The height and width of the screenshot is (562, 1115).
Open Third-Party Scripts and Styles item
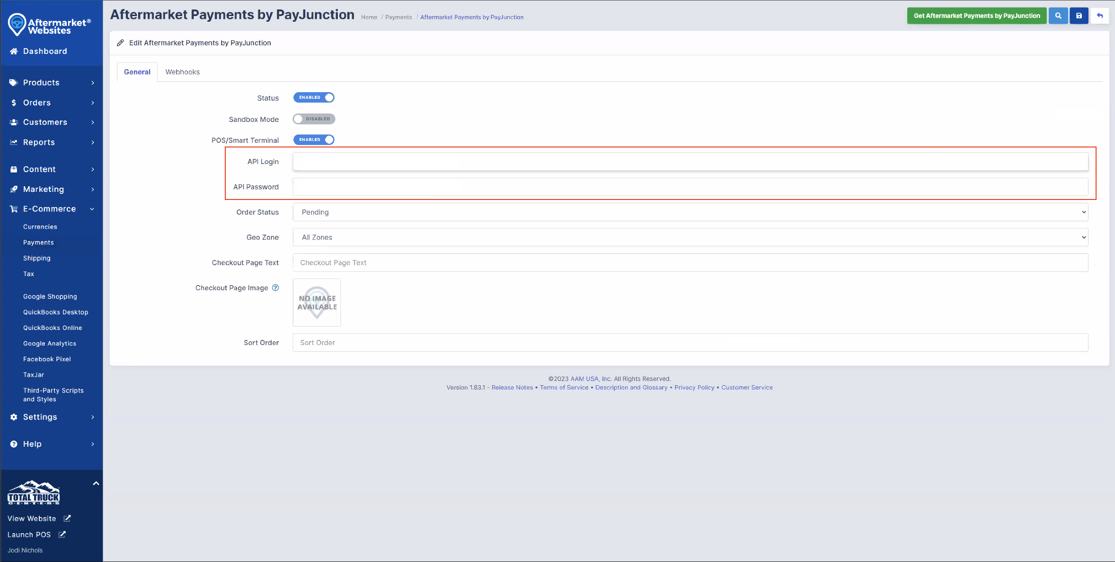(53, 395)
